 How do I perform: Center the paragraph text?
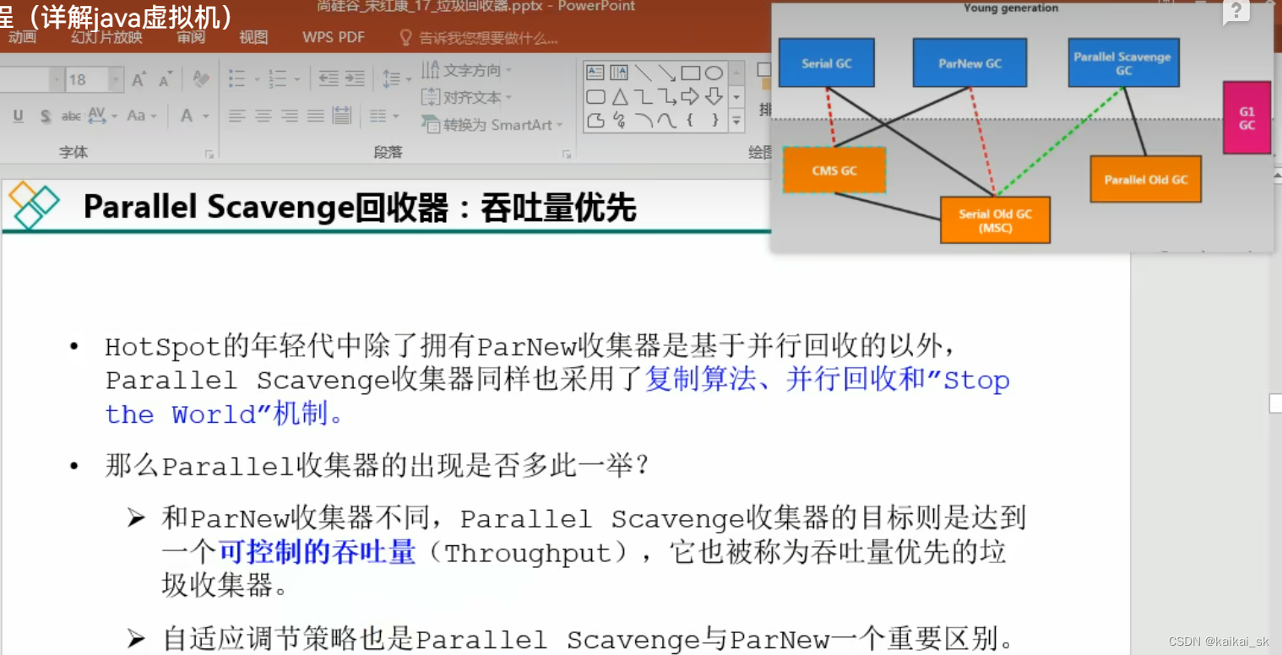pos(263,116)
